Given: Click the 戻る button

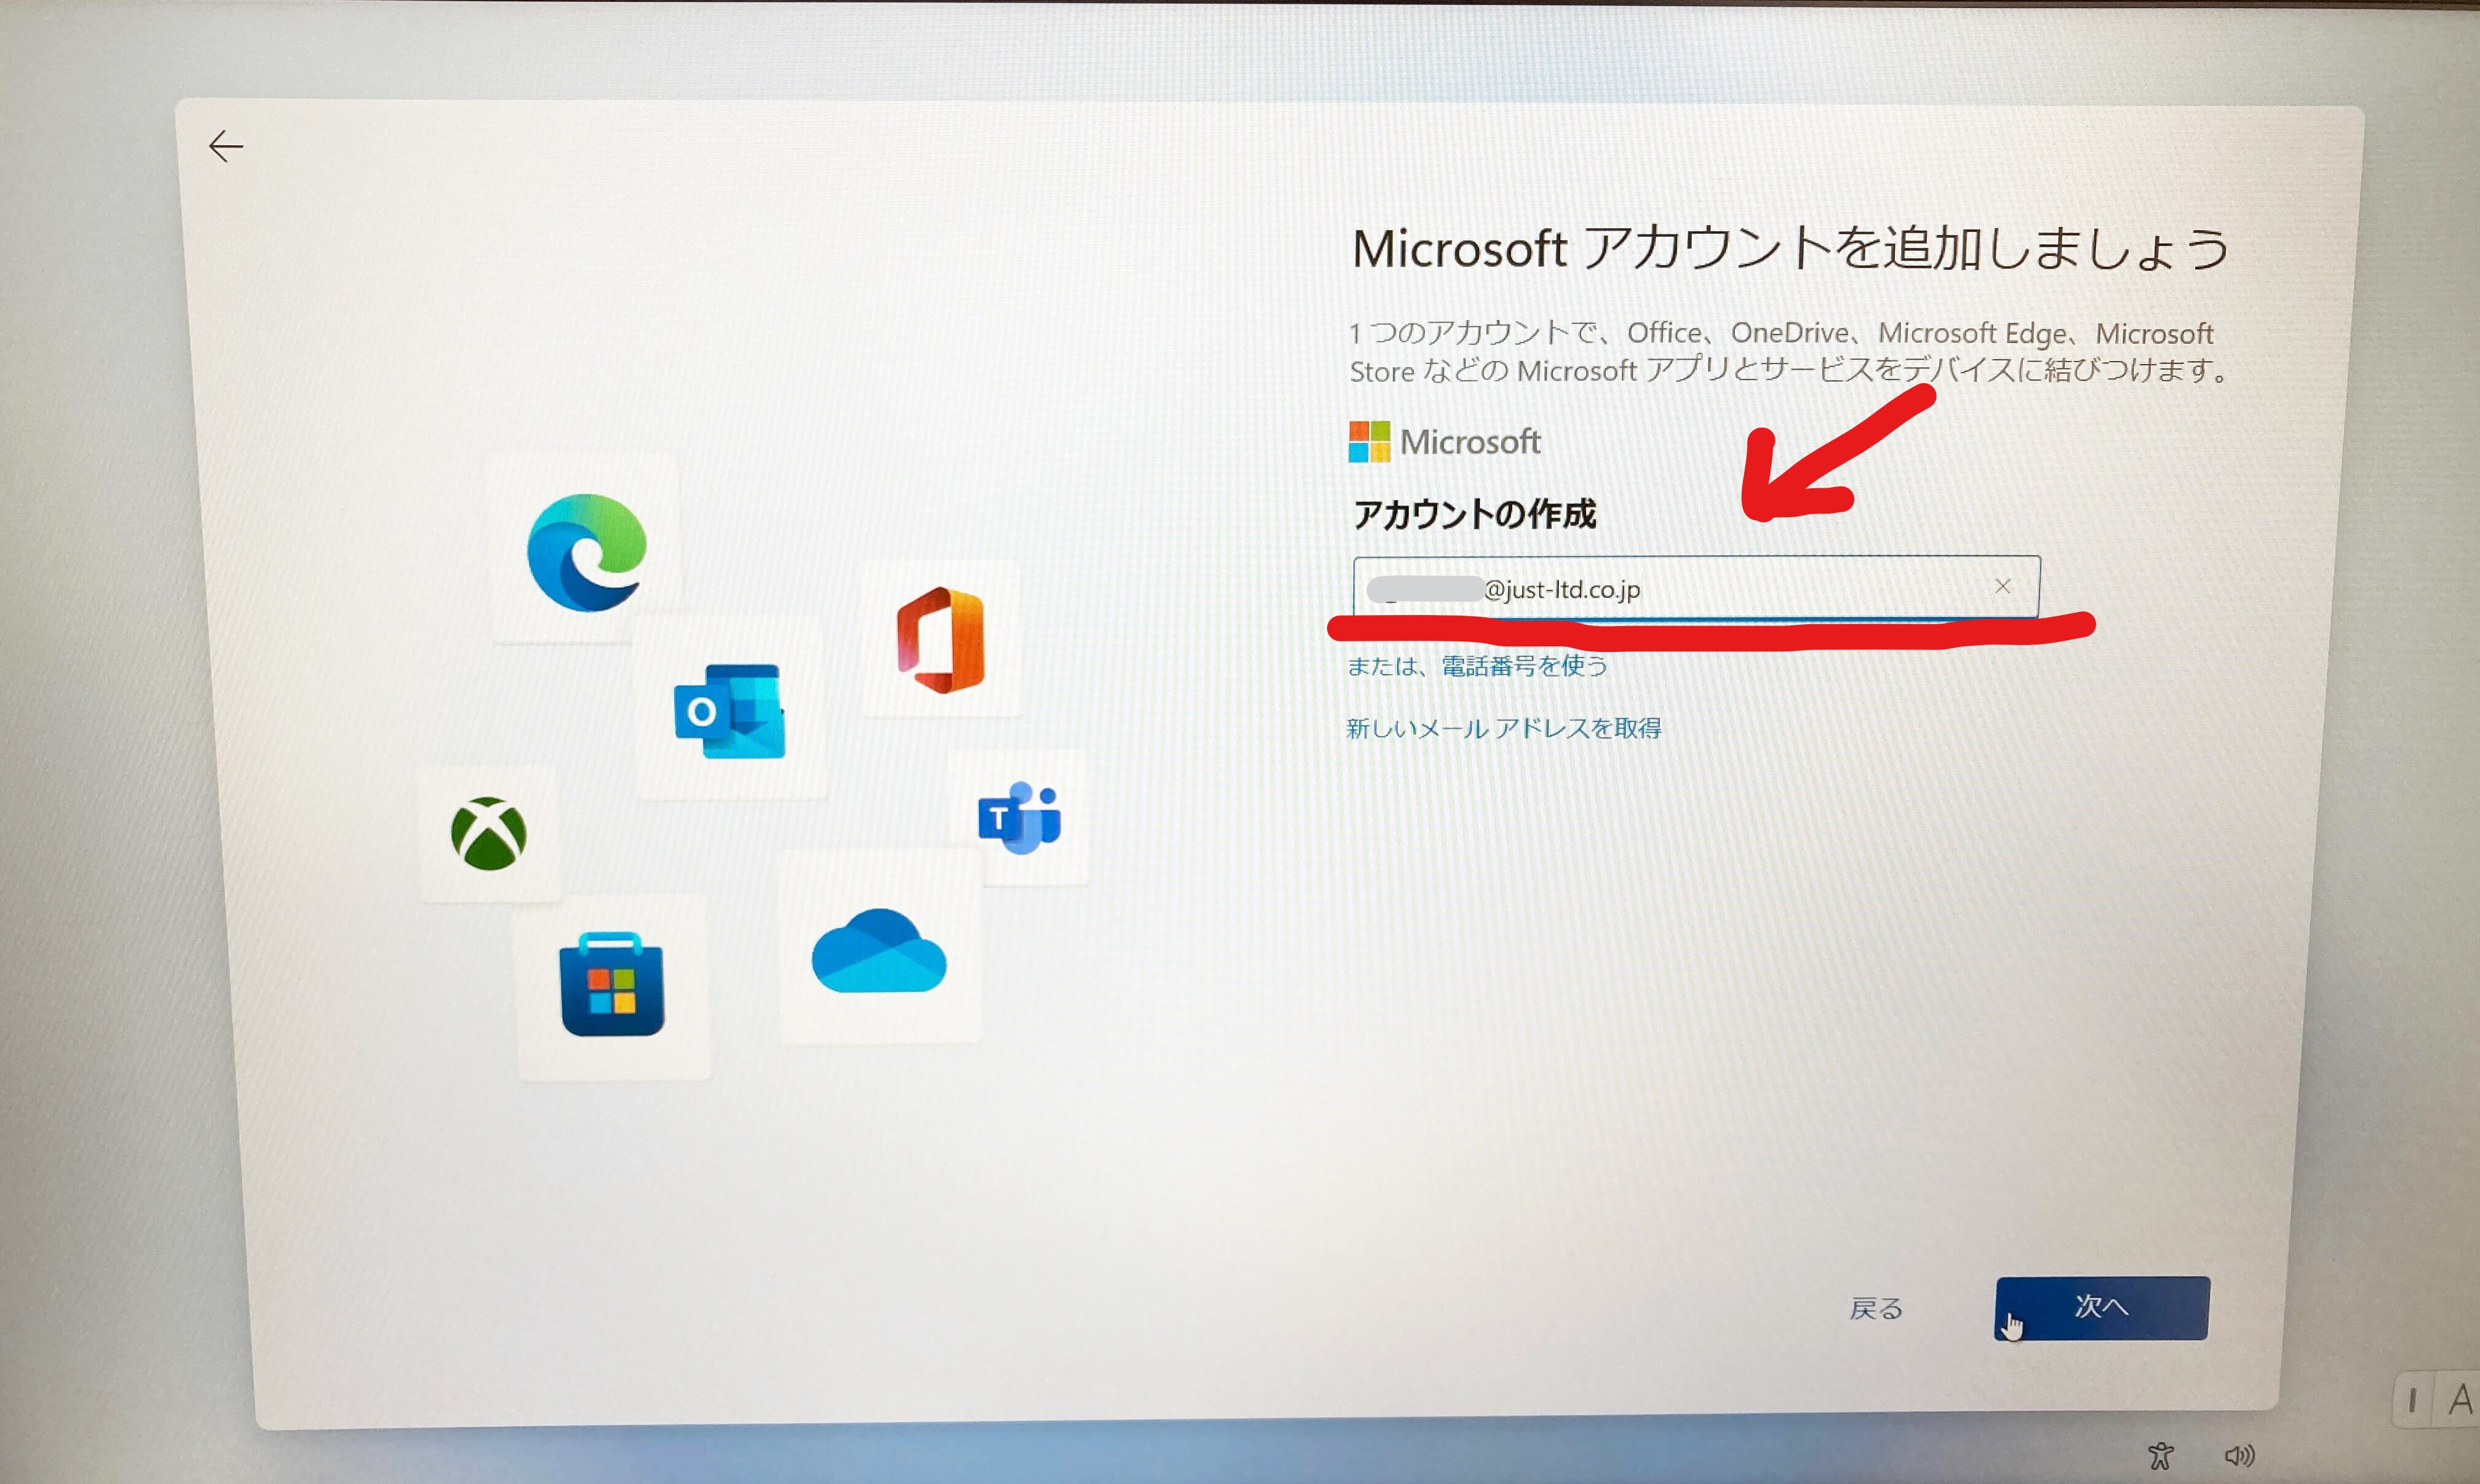Looking at the screenshot, I should coord(1876,1308).
